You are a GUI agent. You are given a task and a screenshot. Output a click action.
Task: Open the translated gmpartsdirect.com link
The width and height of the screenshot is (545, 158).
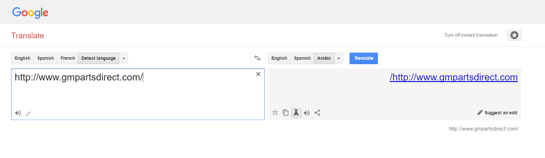point(453,77)
